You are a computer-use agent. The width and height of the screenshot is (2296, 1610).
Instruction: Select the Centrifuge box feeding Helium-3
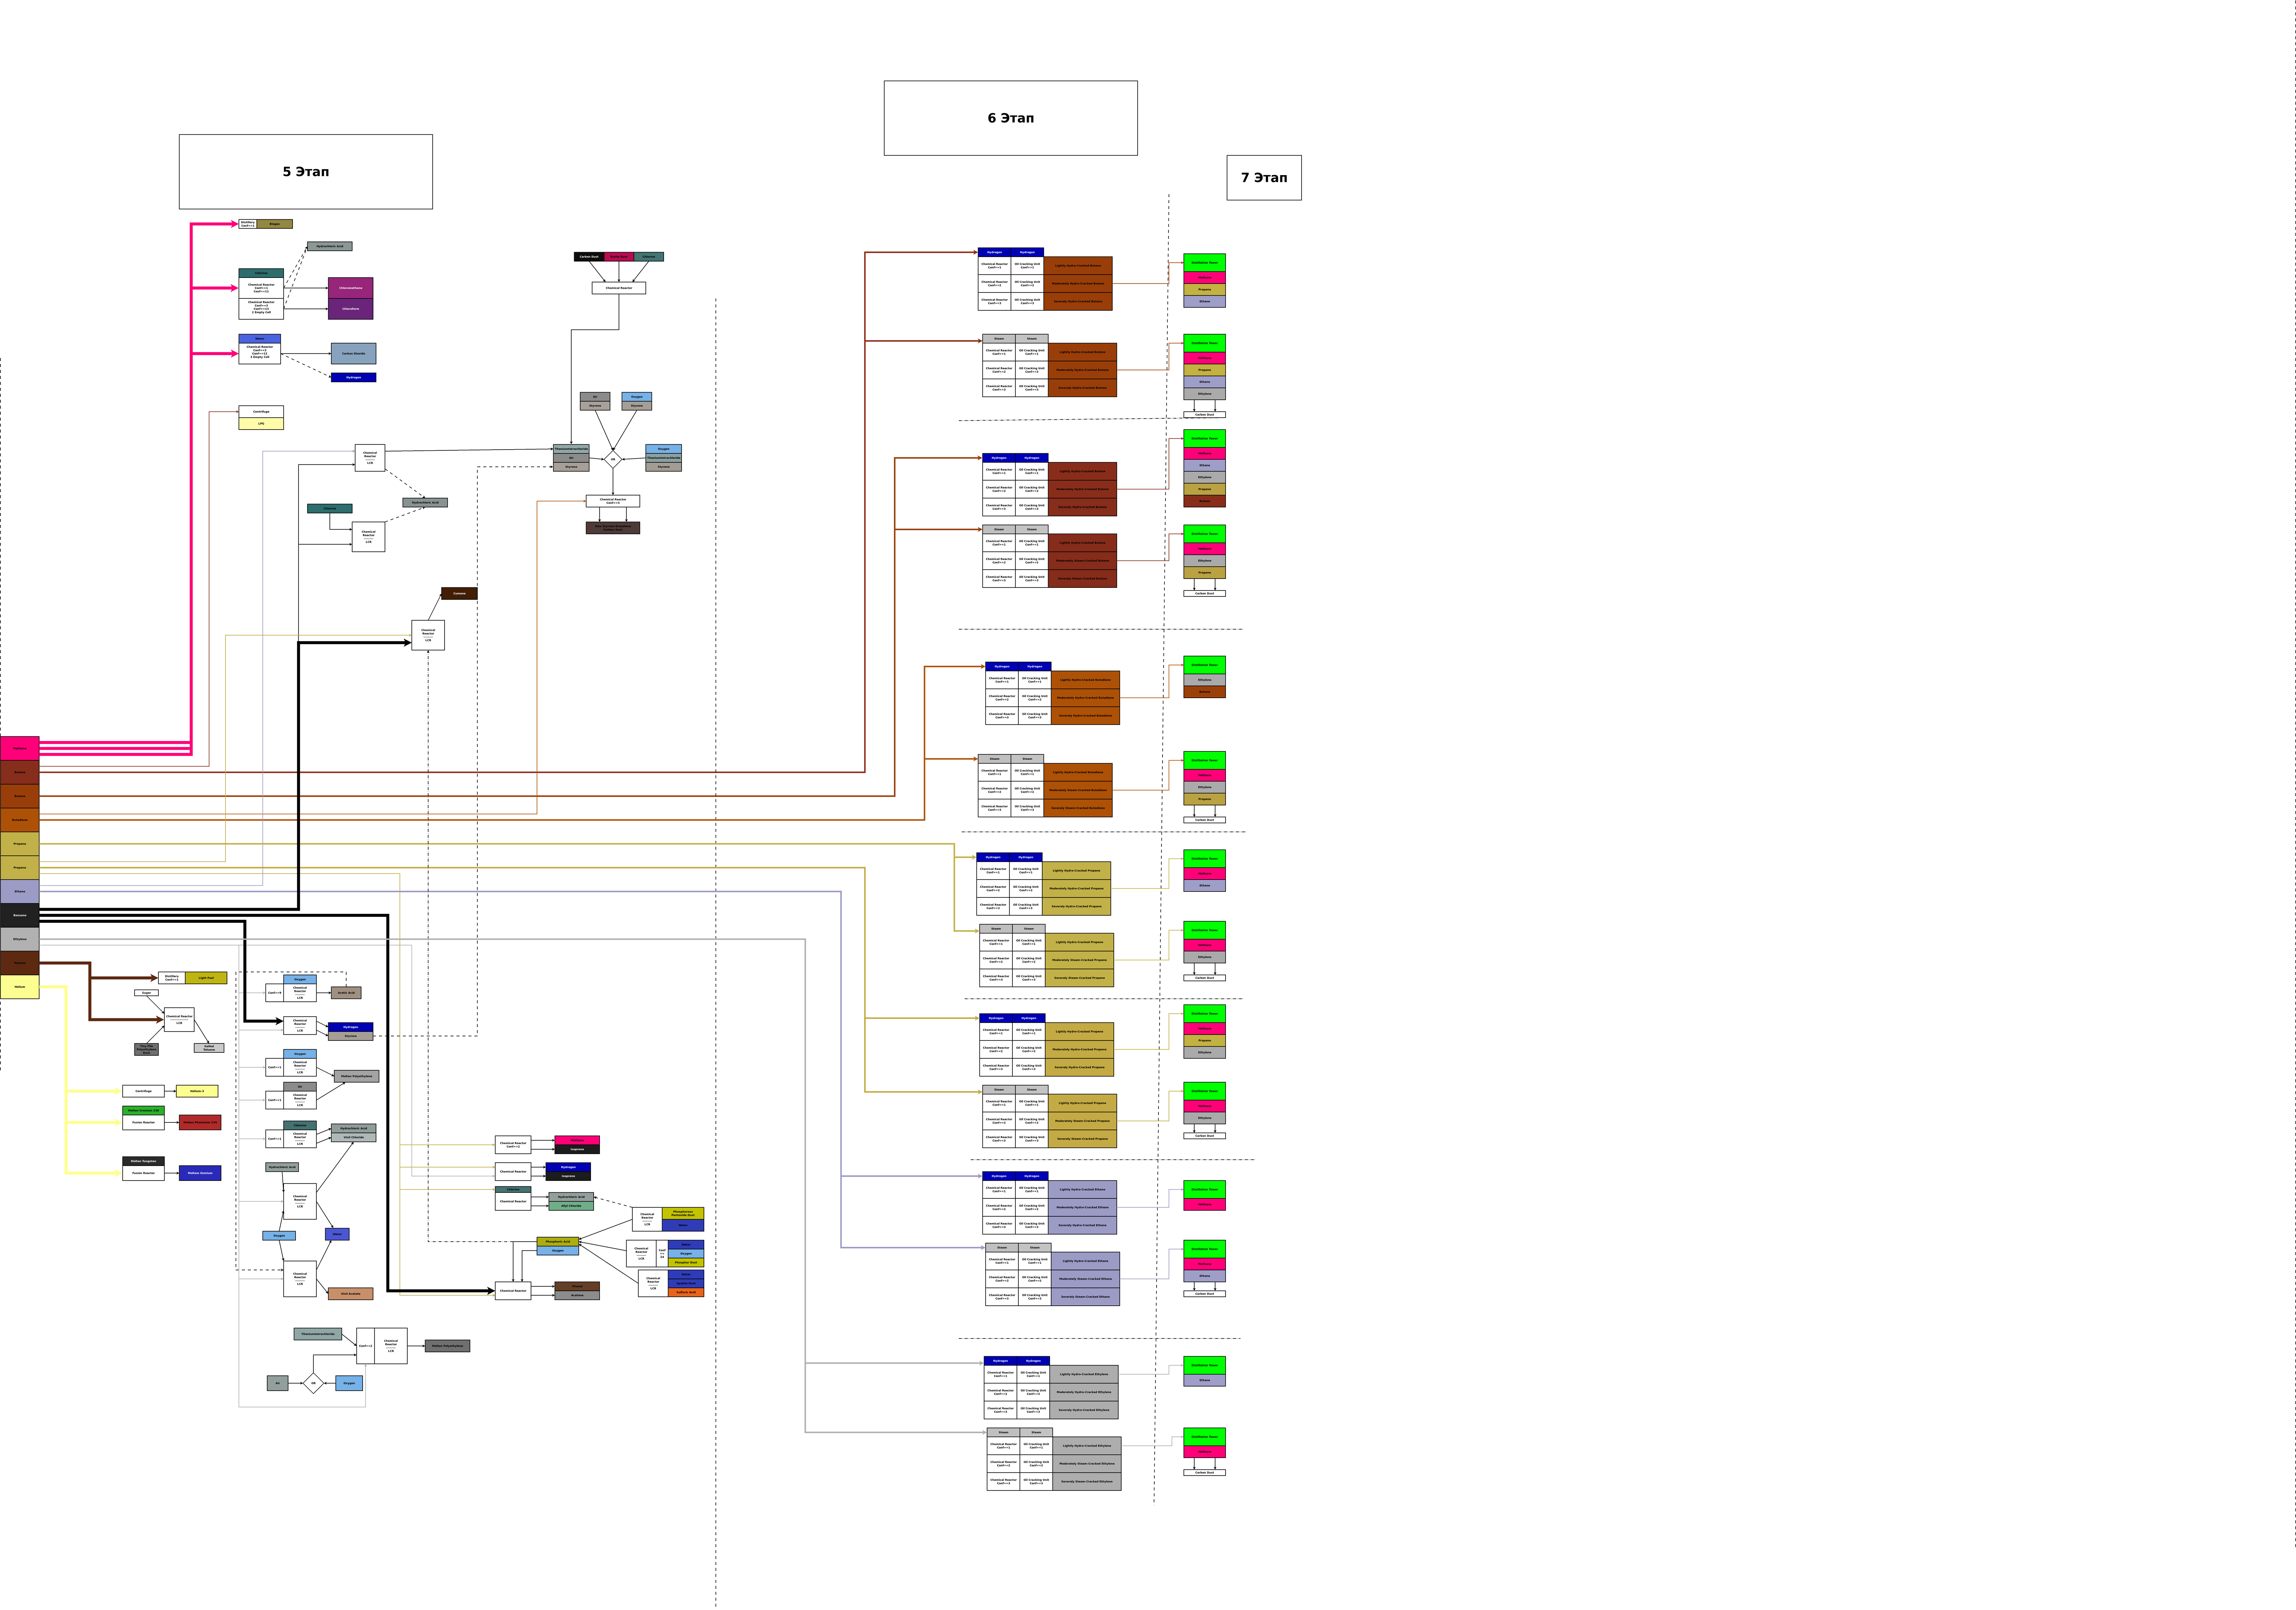(143, 1092)
